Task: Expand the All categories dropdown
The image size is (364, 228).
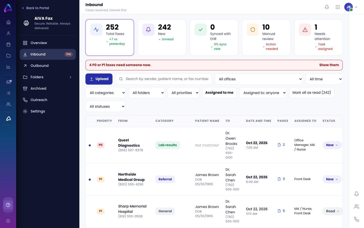Action: click(x=106, y=93)
